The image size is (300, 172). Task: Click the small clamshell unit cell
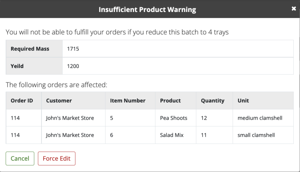pyautogui.click(x=256, y=135)
